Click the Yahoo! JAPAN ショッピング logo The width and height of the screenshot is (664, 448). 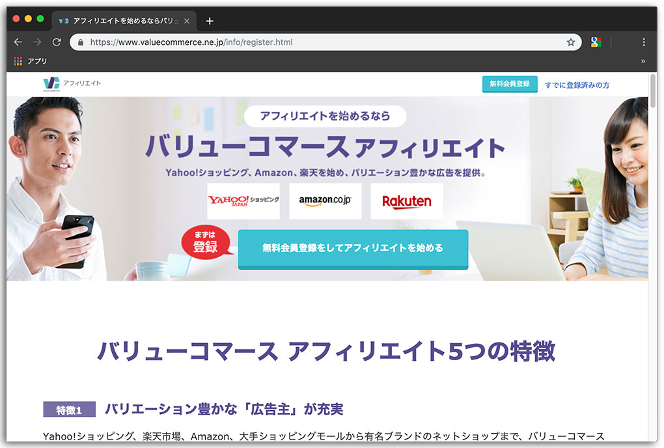(243, 201)
